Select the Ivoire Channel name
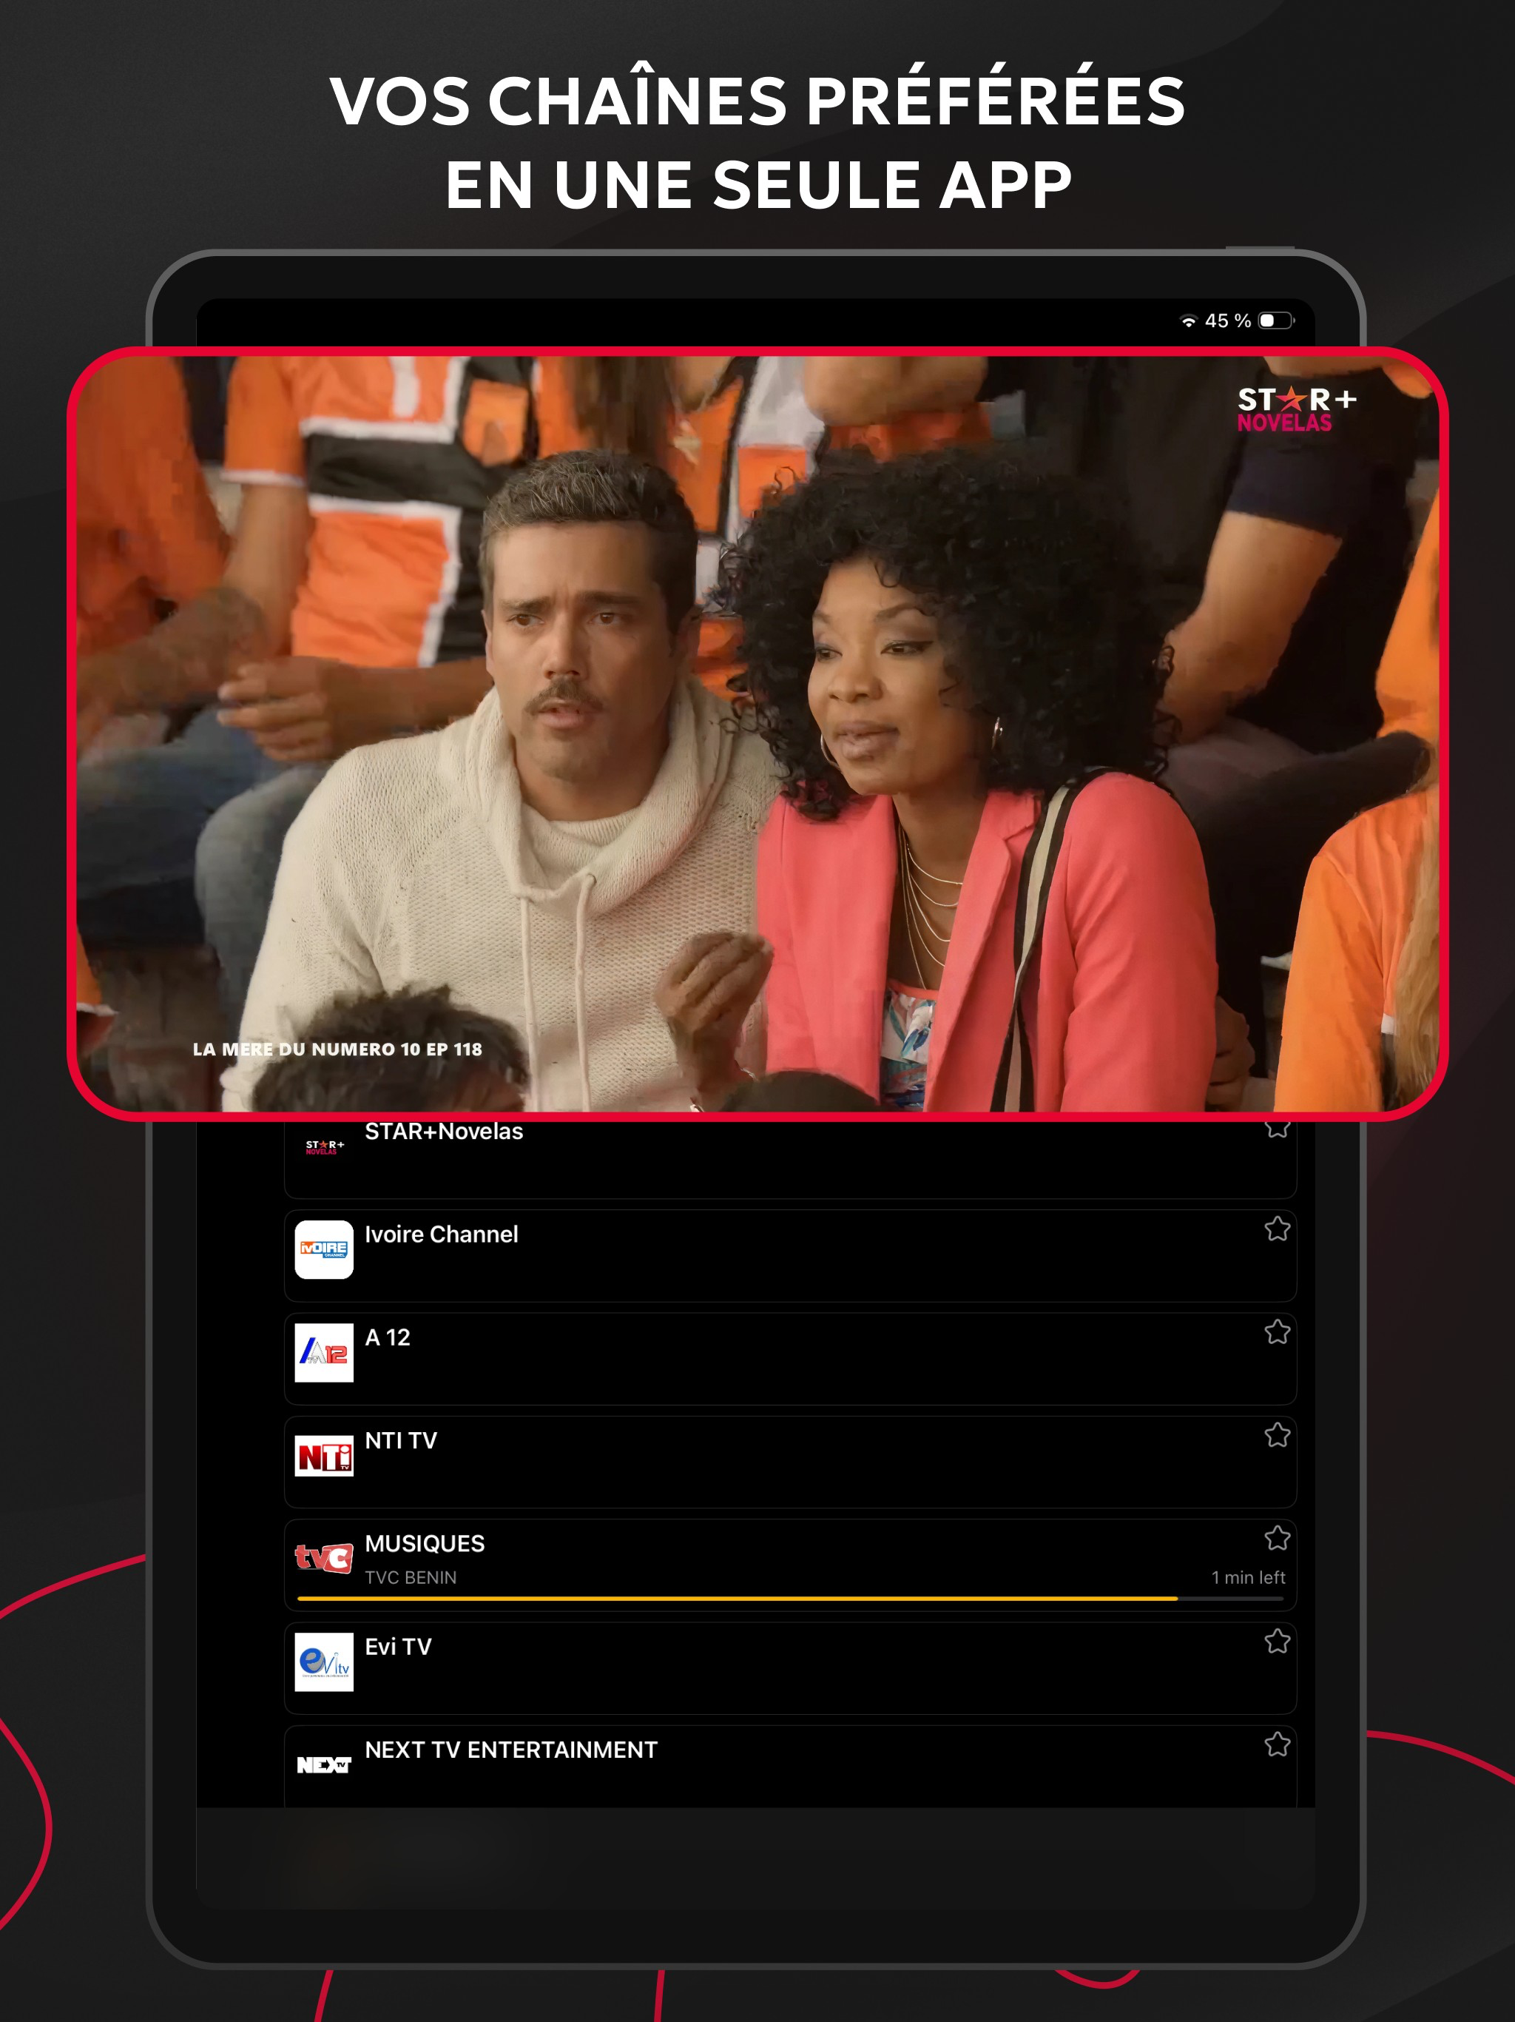 pos(442,1234)
